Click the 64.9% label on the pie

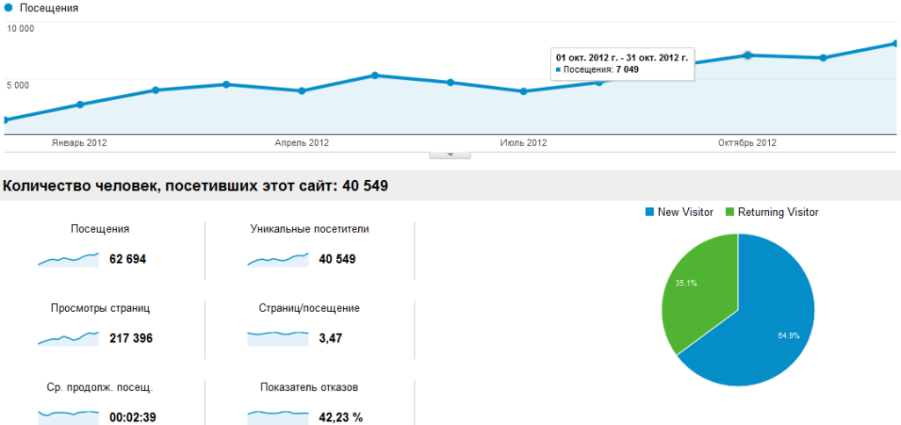[x=788, y=335]
